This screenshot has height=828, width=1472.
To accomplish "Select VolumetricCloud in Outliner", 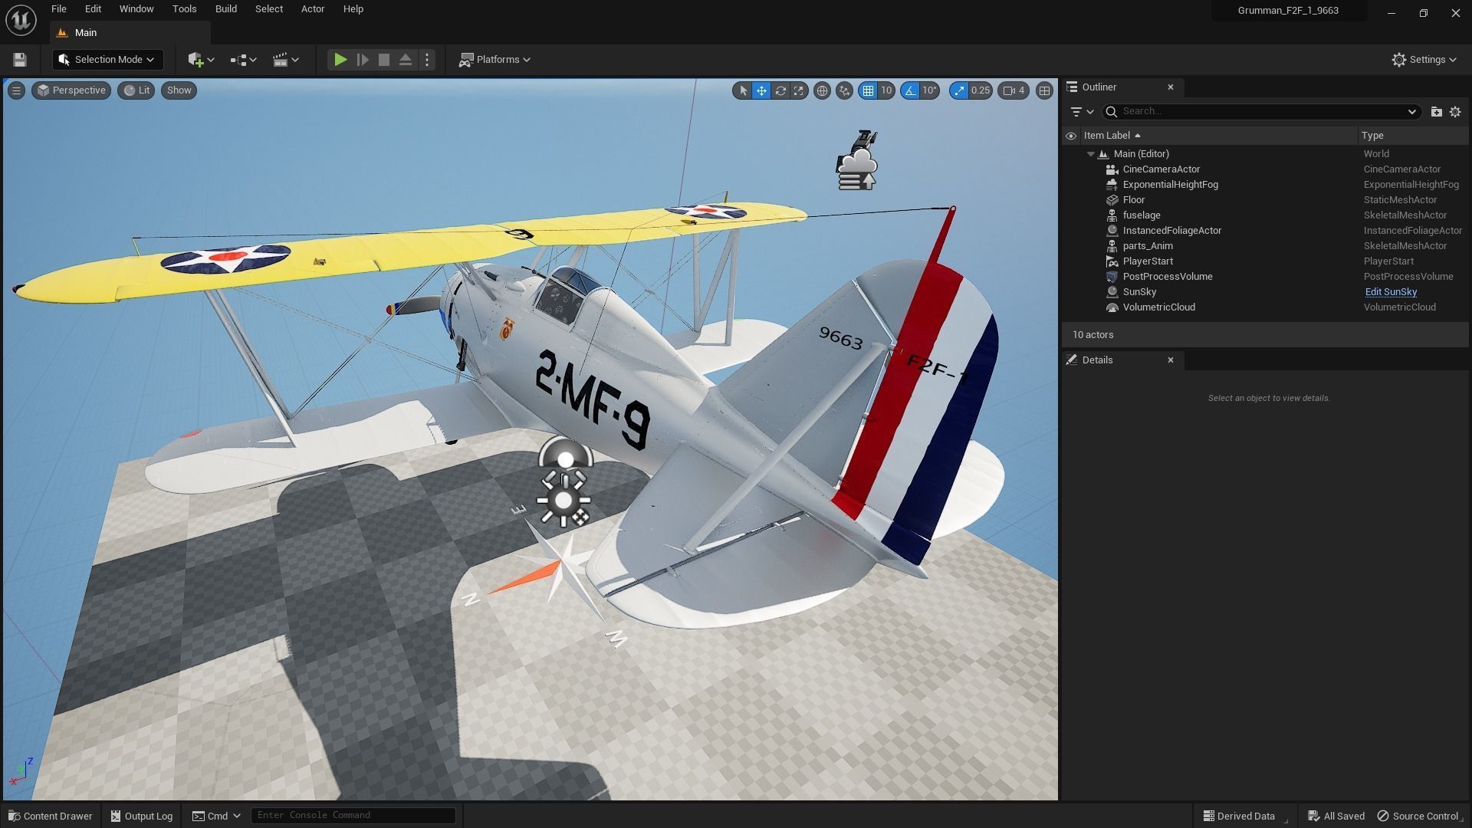I will 1158,307.
